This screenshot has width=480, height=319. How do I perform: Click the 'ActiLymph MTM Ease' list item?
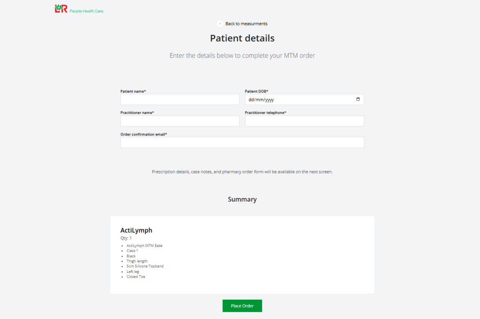(x=145, y=246)
